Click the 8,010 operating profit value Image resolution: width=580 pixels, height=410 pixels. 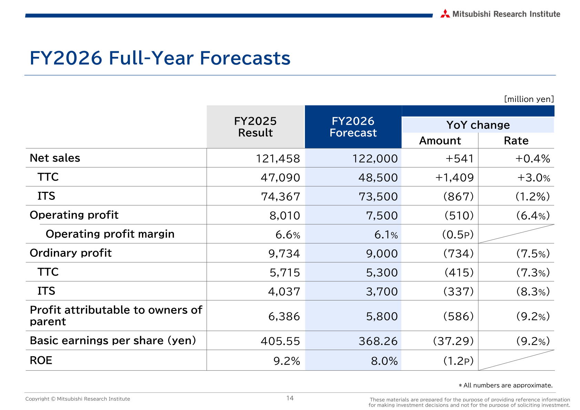(x=285, y=216)
